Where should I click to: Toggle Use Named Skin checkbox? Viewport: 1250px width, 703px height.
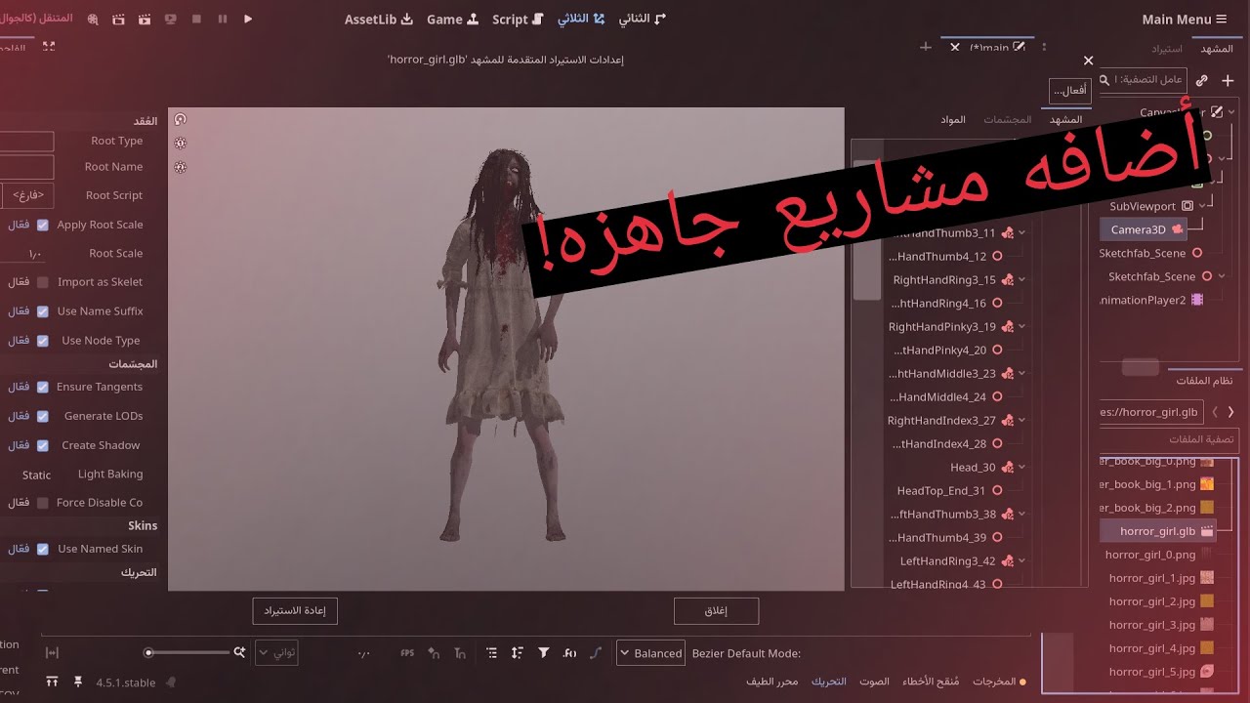tap(42, 549)
